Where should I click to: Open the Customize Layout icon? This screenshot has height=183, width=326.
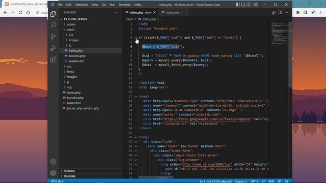tap(256, 5)
